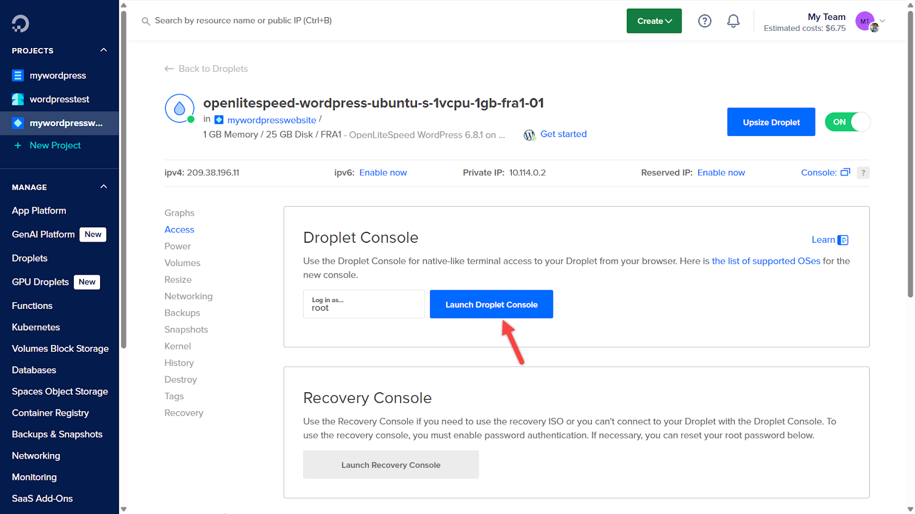Open the Create dropdown button
The image size is (915, 514).
[654, 21]
